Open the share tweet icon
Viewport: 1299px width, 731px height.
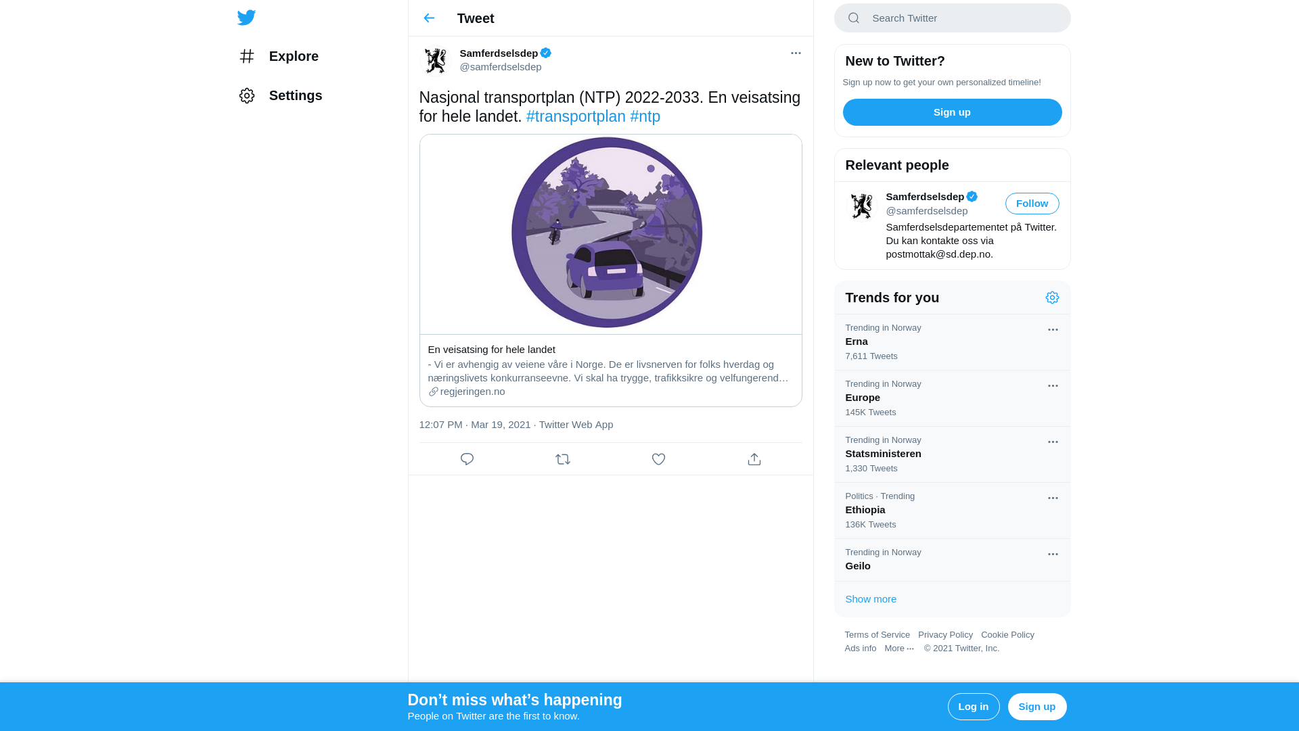(x=754, y=459)
